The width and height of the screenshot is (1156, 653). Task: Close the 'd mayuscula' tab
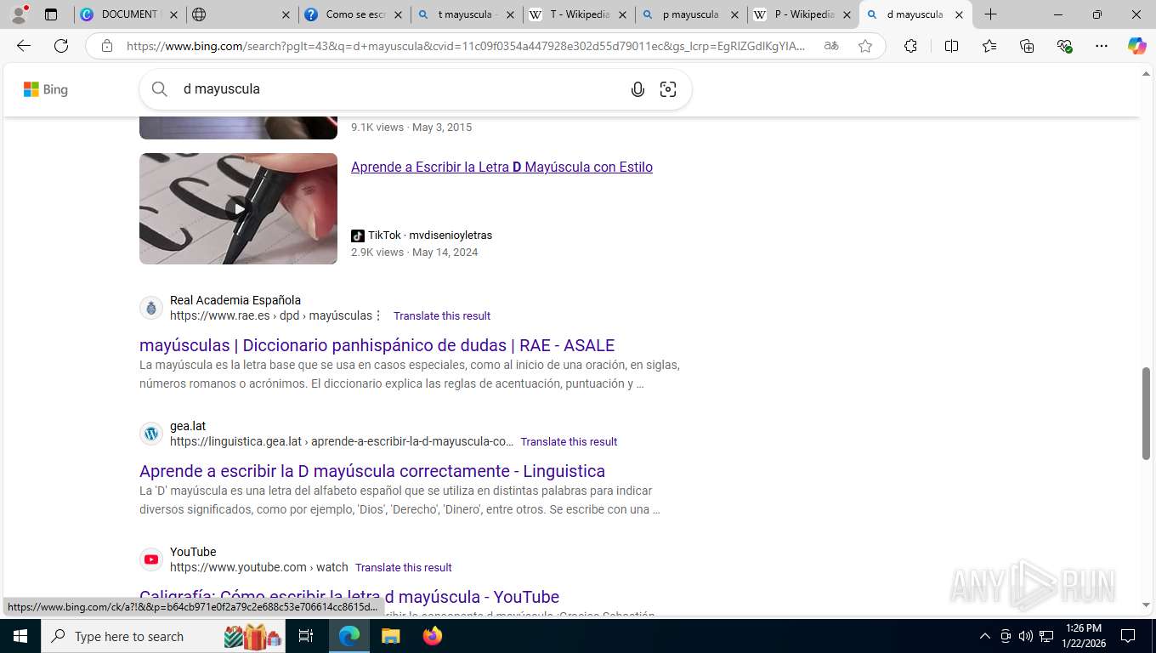(x=959, y=14)
